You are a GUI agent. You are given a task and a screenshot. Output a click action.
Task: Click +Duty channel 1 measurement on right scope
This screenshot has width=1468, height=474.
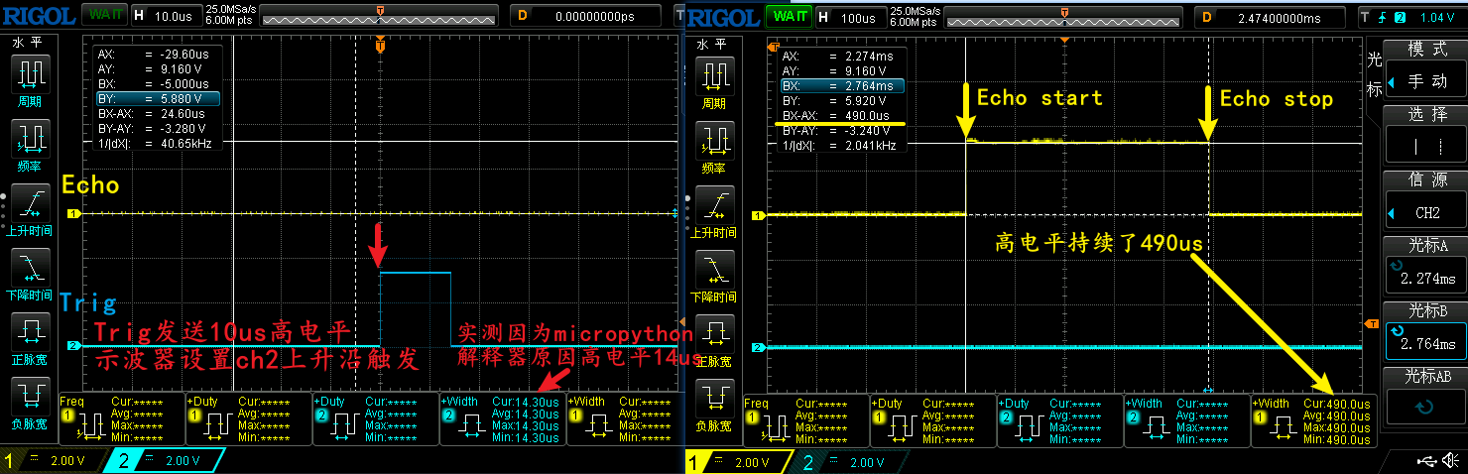pyautogui.click(x=932, y=419)
